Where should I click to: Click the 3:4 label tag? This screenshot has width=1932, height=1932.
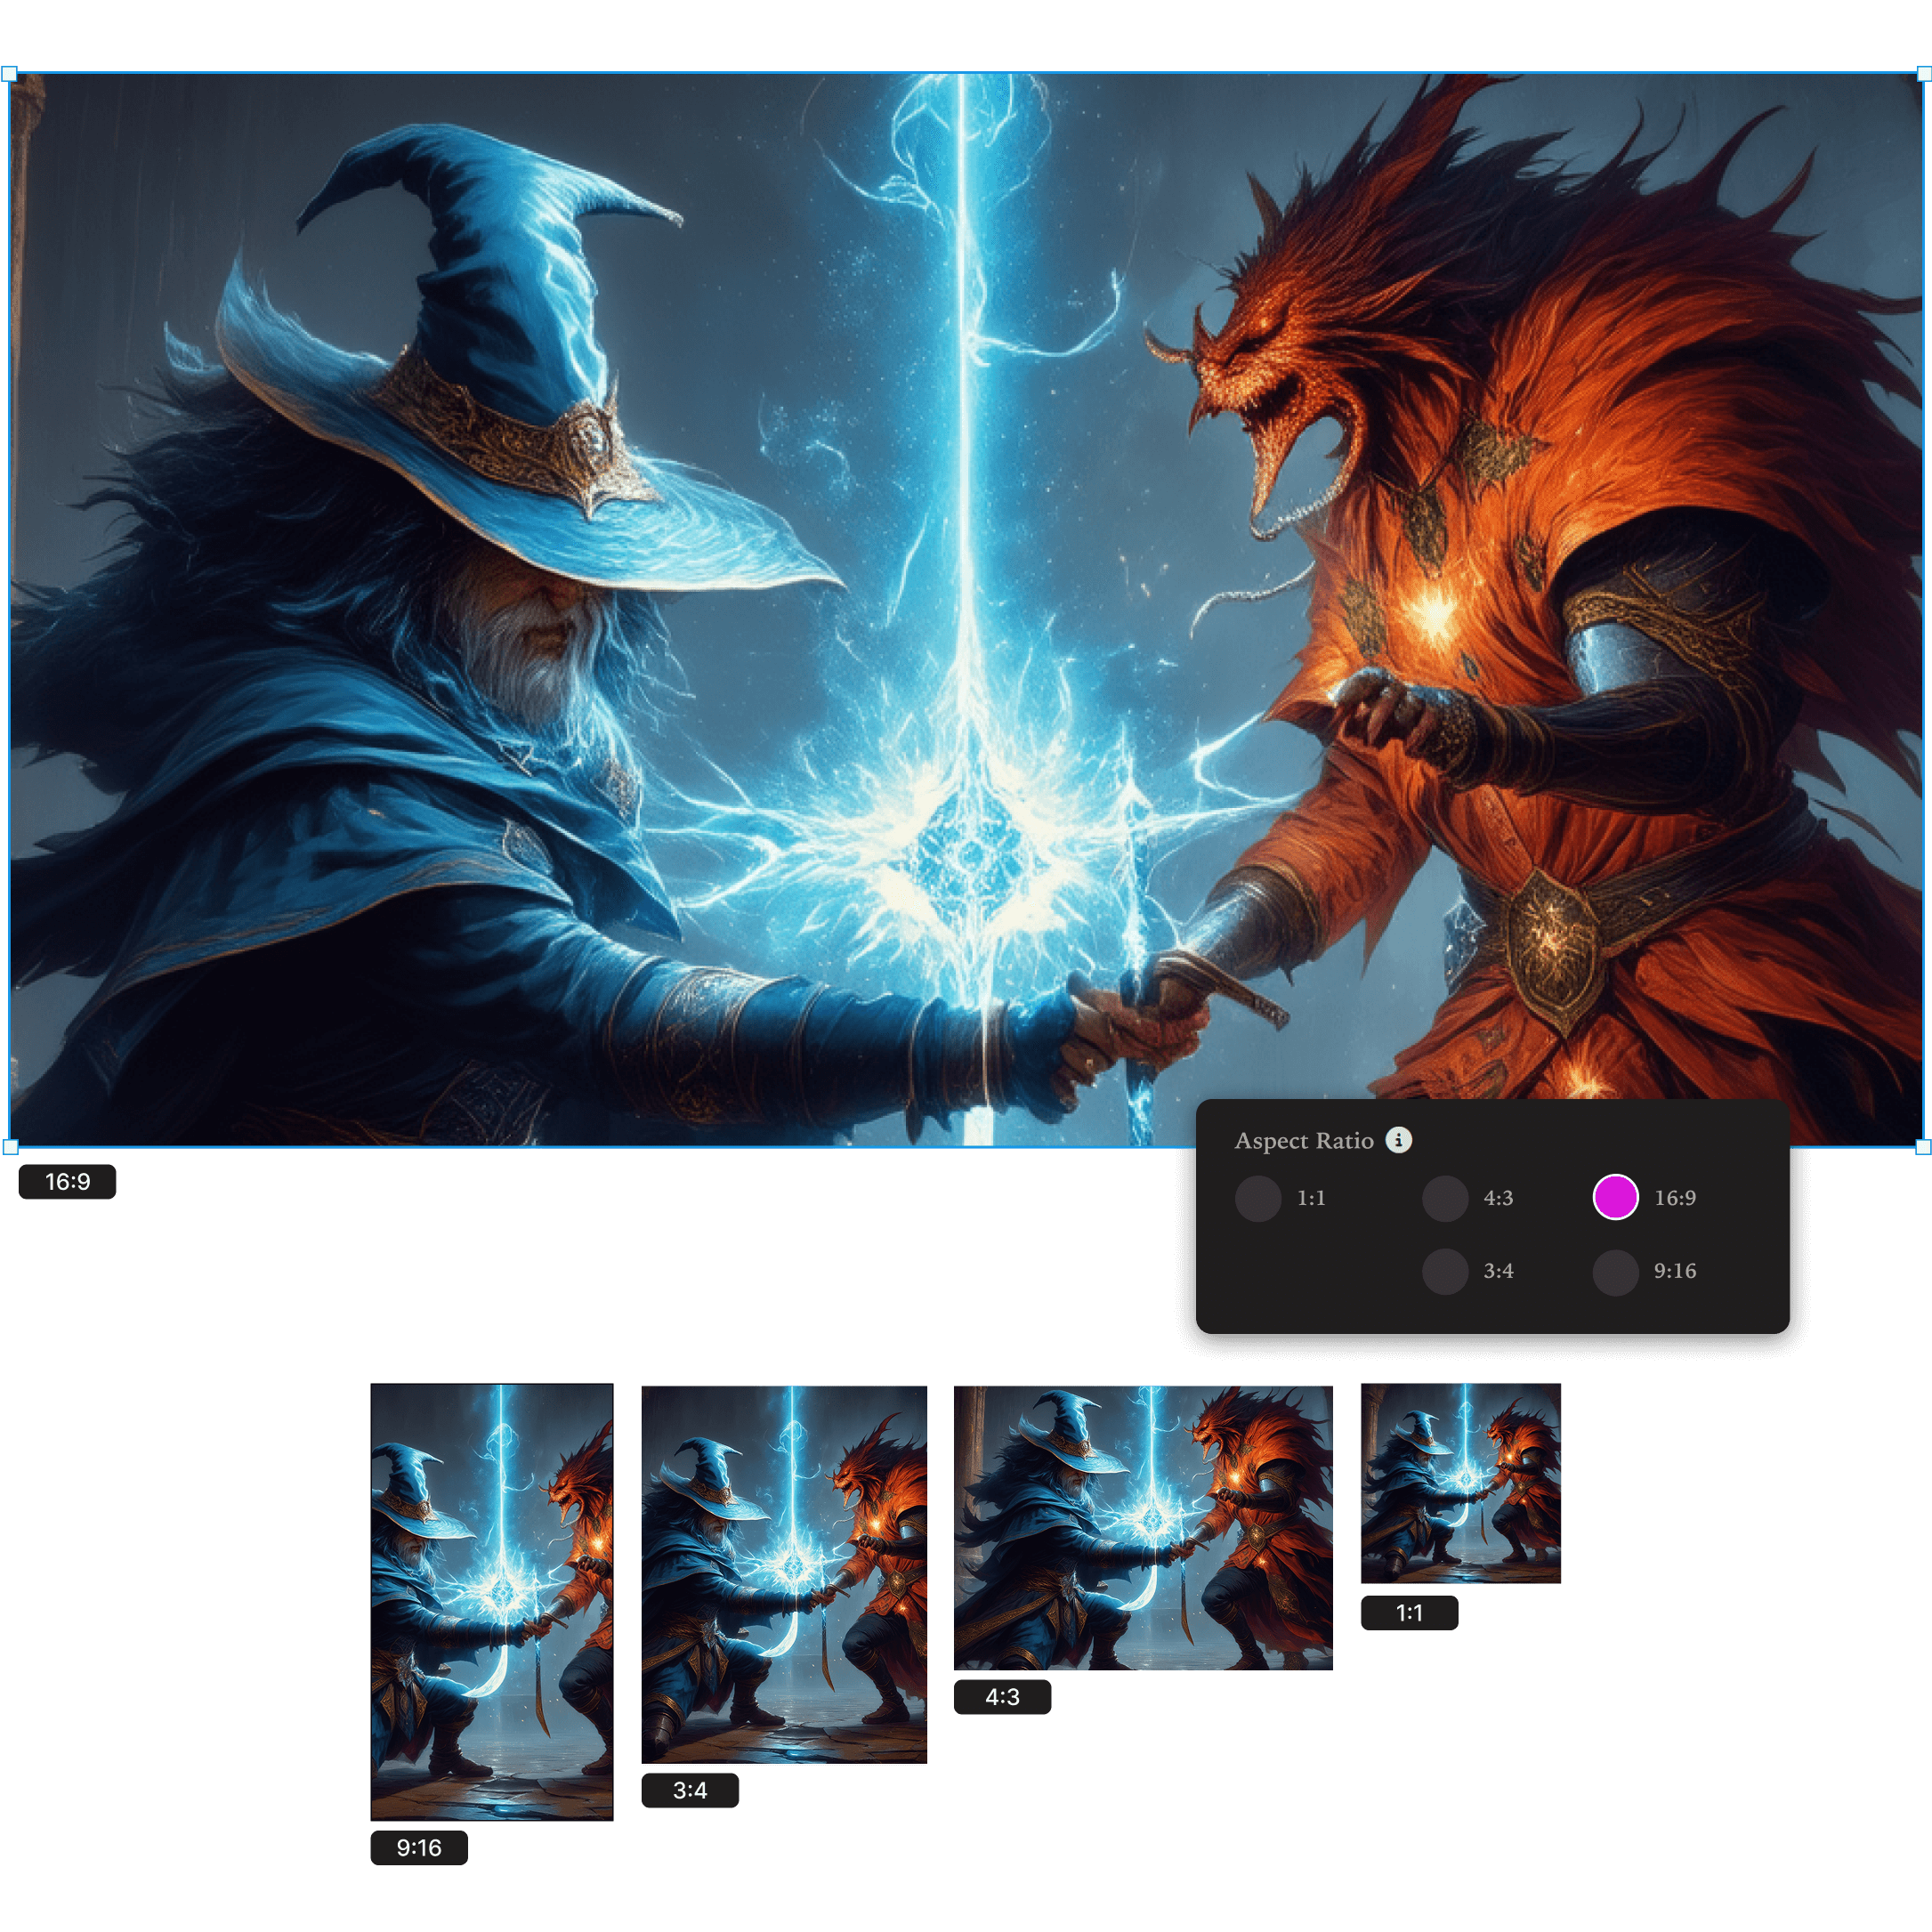tap(690, 1790)
